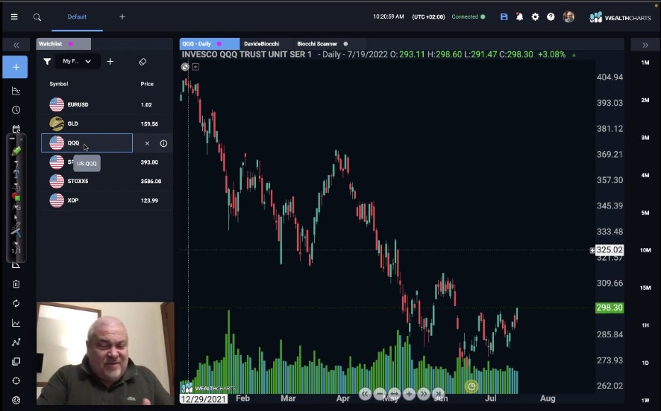Screen dimensions: 661x411
Task: Sort by the Symbol column header
Action: (59, 83)
